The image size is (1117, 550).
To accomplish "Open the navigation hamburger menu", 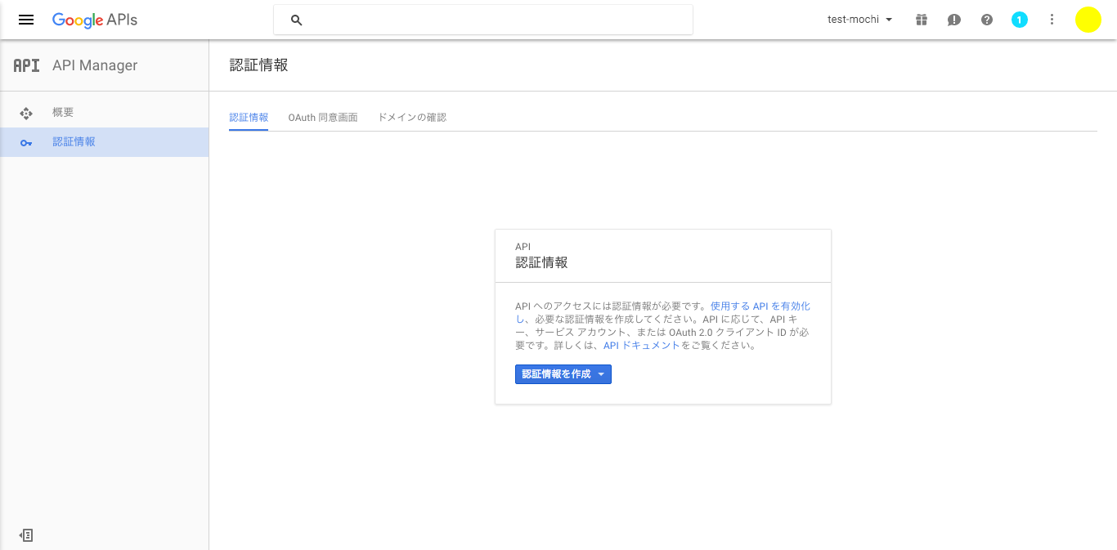I will click(x=26, y=20).
